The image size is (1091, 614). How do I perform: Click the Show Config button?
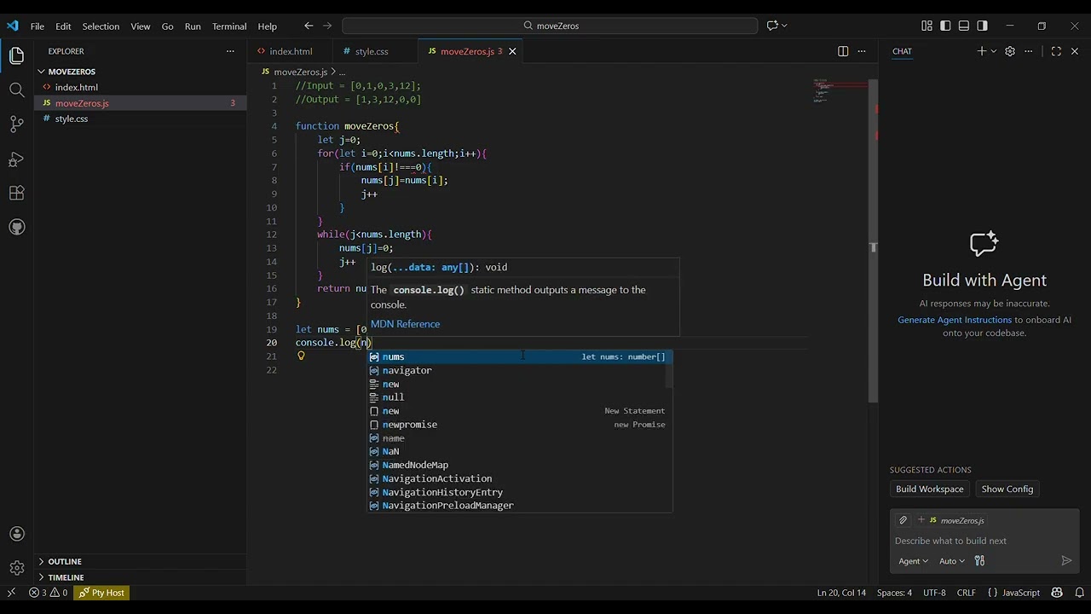1007,489
